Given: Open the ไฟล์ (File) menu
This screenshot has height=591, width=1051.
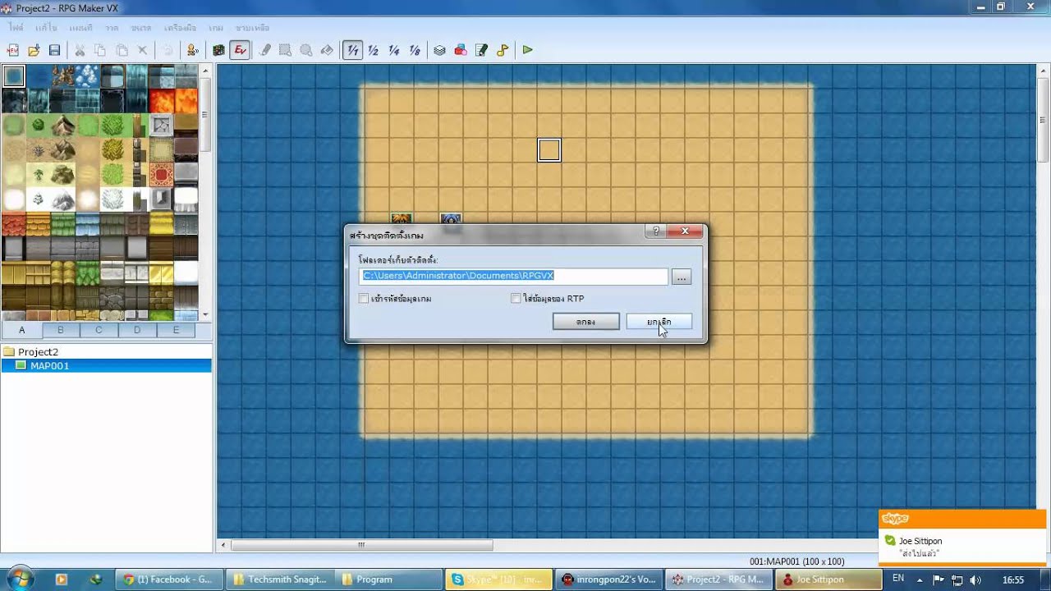Looking at the screenshot, I should tap(16, 28).
